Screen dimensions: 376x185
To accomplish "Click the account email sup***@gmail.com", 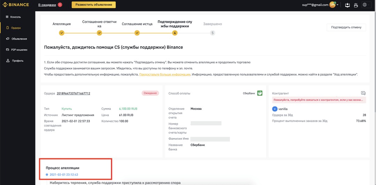I will [315, 5].
